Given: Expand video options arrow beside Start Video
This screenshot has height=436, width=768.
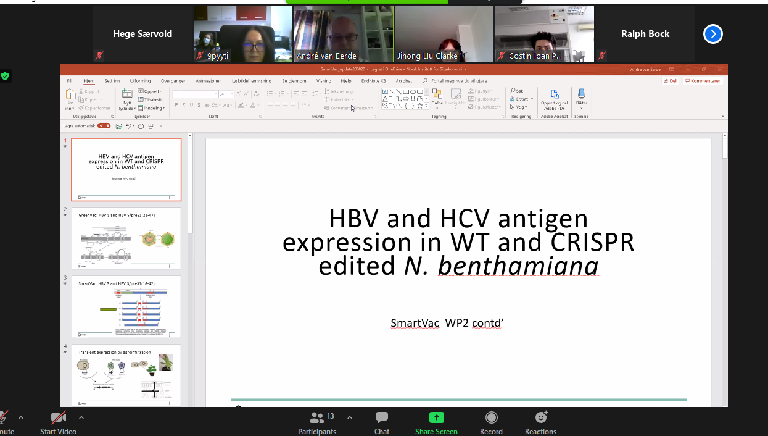Looking at the screenshot, I should tap(81, 417).
